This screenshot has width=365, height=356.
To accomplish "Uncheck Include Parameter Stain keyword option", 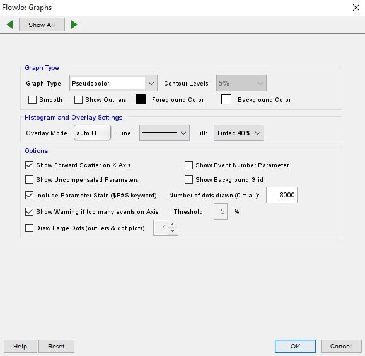I will (x=29, y=196).
